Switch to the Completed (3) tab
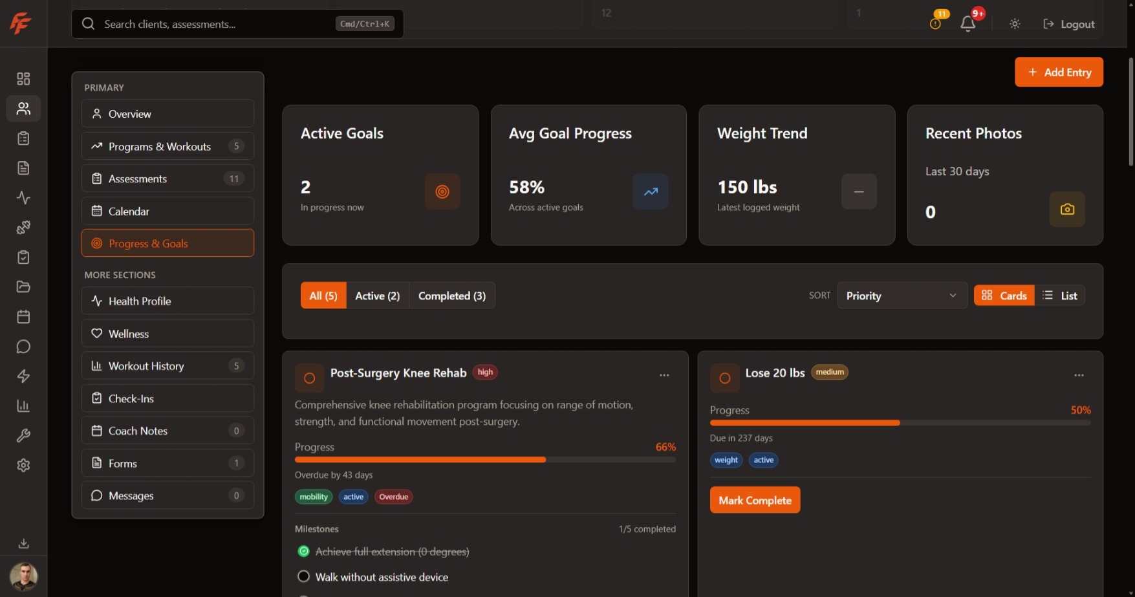Viewport: 1135px width, 597px height. coord(451,295)
